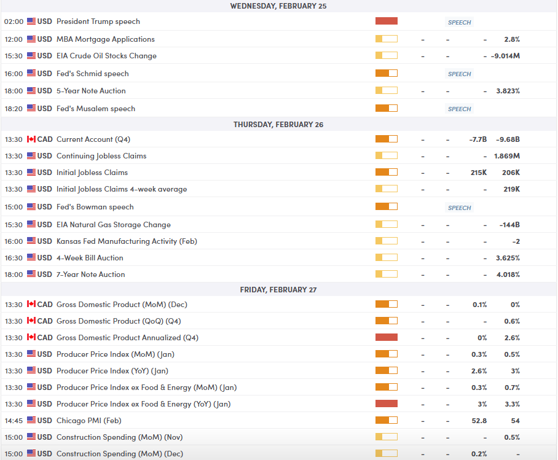
Task: Open Initial Jobless Claims 4-week average event
Action: click(122, 189)
